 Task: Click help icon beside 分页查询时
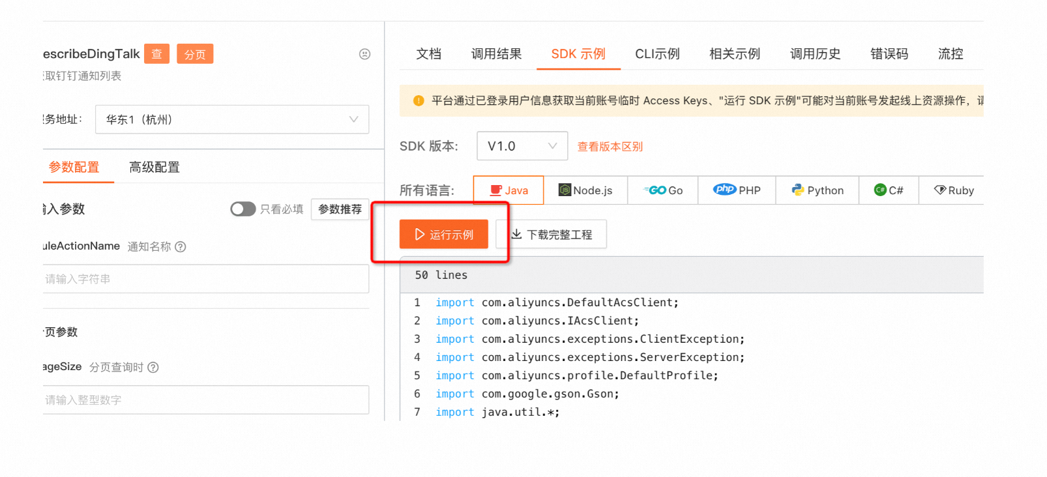pos(153,368)
